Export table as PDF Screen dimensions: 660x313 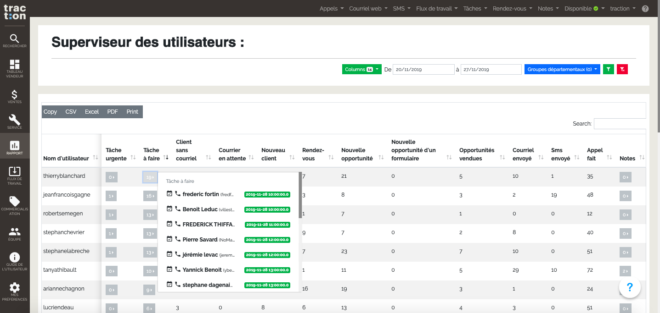[x=113, y=112]
